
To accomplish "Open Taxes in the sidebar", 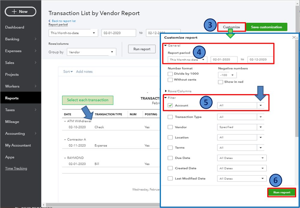I will tap(10, 110).
